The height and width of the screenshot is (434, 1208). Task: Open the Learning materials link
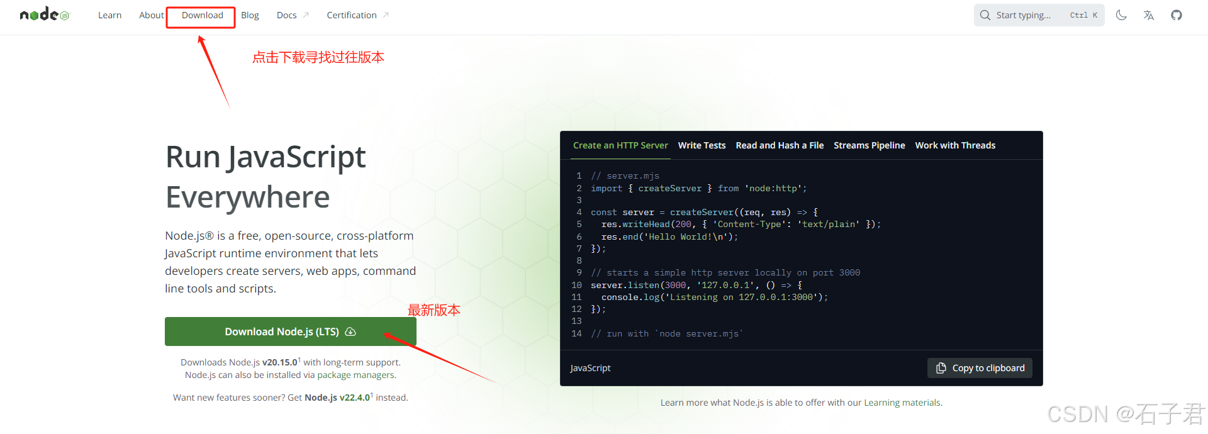pos(902,403)
